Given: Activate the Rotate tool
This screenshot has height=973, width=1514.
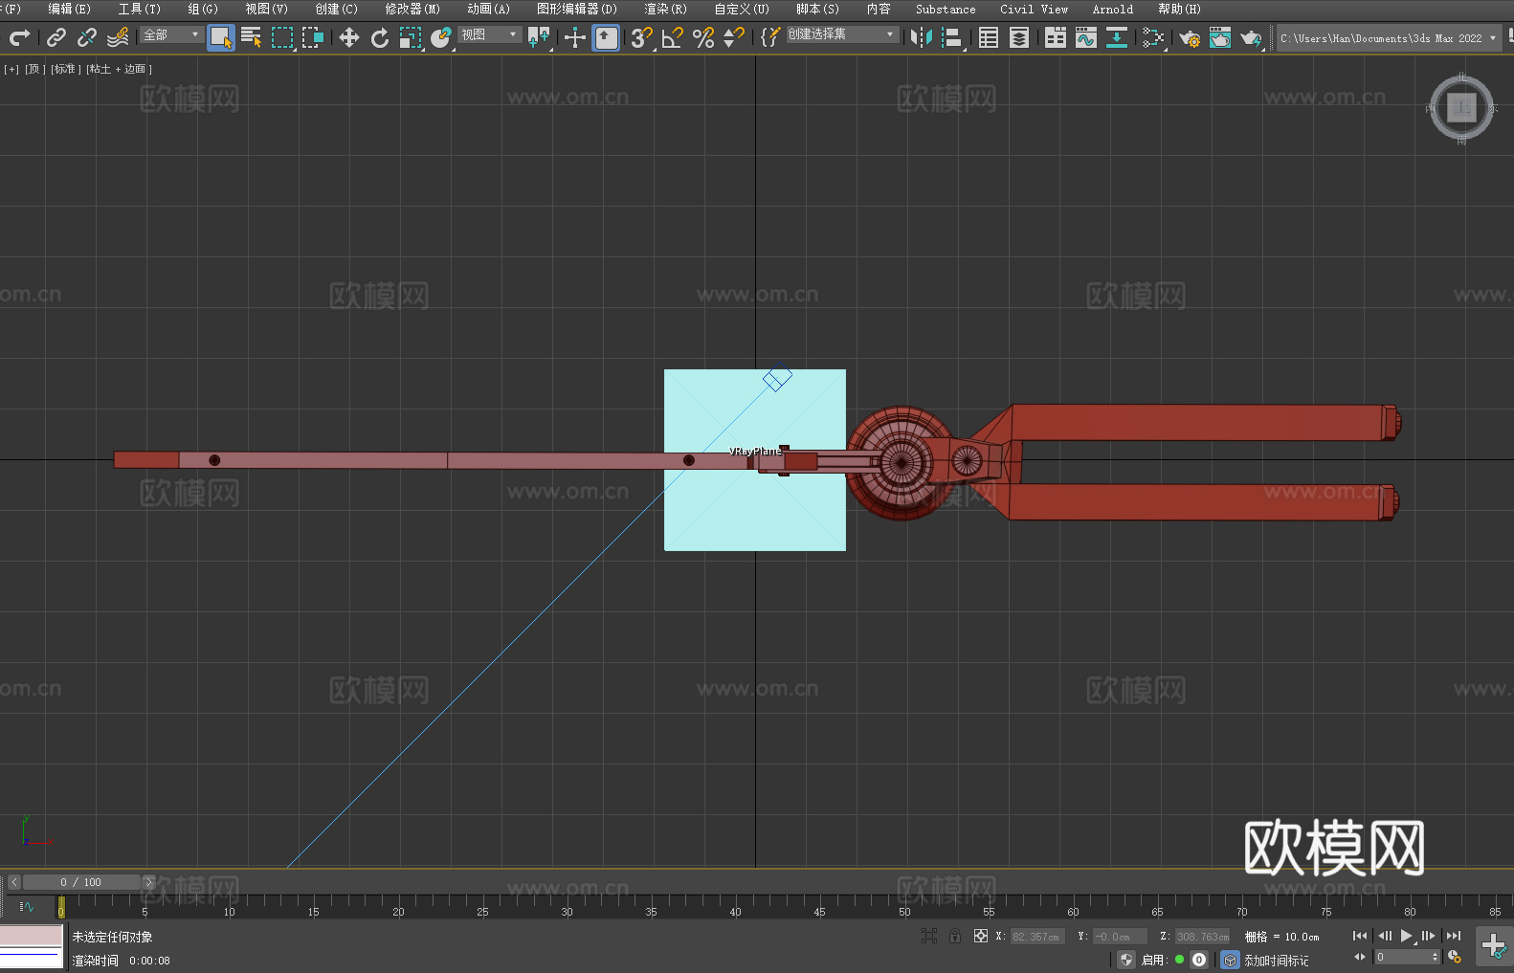Looking at the screenshot, I should tap(380, 37).
